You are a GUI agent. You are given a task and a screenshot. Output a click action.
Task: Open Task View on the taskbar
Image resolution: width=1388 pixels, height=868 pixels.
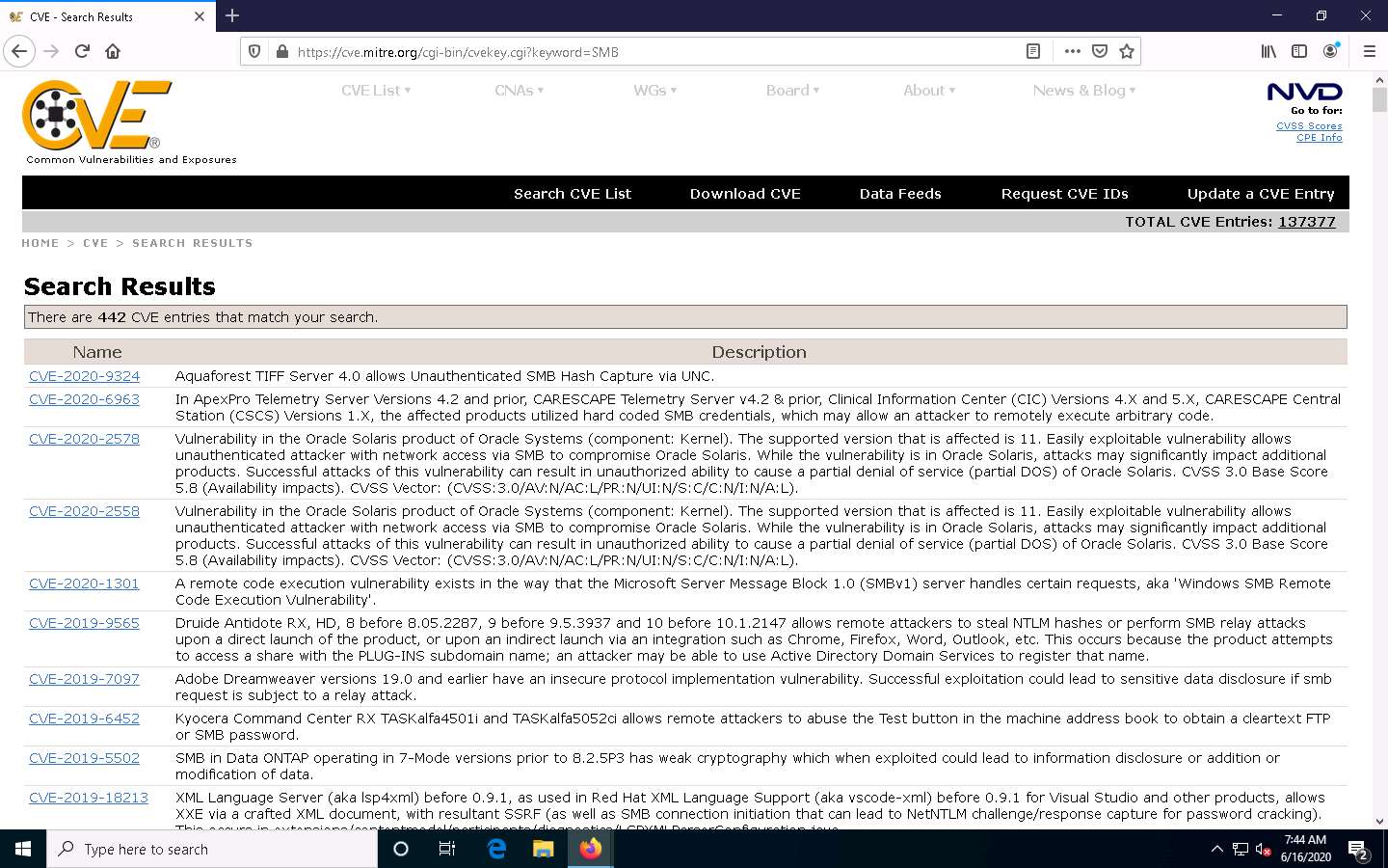click(x=447, y=849)
